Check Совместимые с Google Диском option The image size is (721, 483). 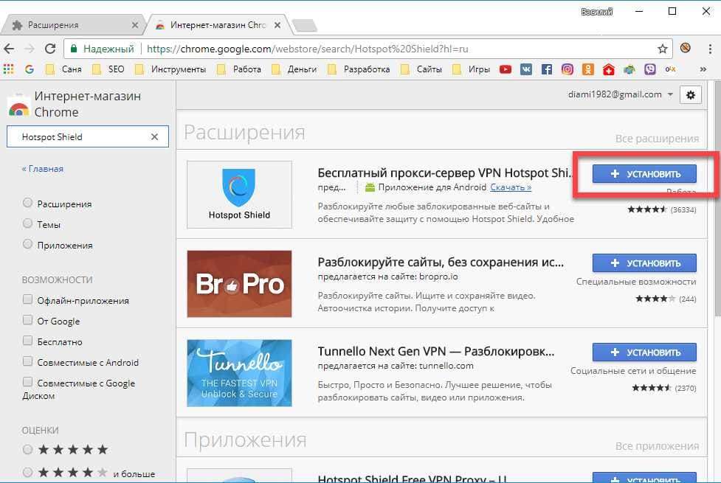point(27,383)
